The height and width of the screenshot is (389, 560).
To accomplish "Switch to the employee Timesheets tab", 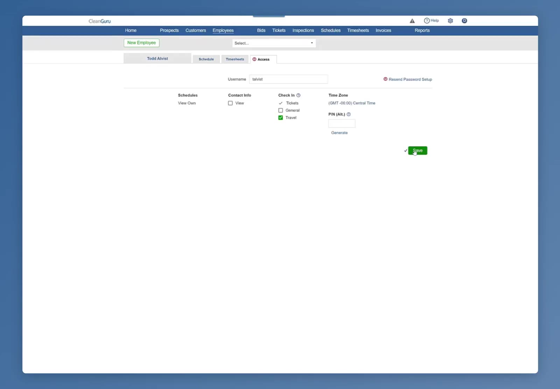I will point(235,59).
